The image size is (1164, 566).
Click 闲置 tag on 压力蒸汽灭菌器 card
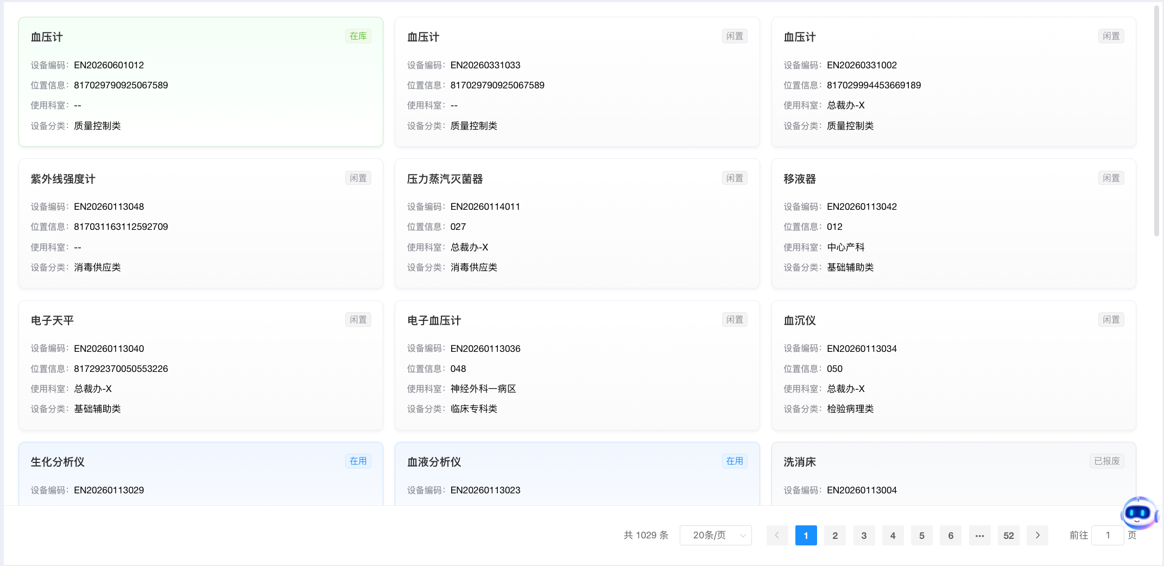pos(735,178)
